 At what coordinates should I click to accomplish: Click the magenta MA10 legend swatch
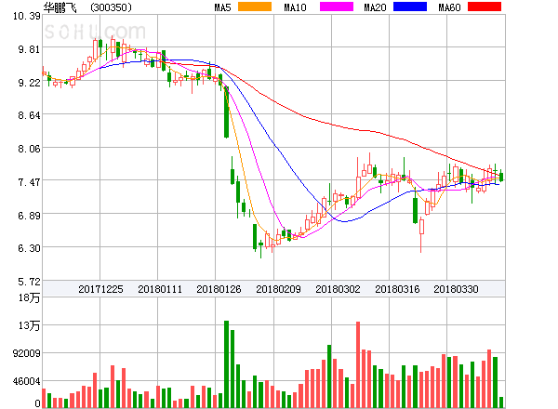pos(337,7)
